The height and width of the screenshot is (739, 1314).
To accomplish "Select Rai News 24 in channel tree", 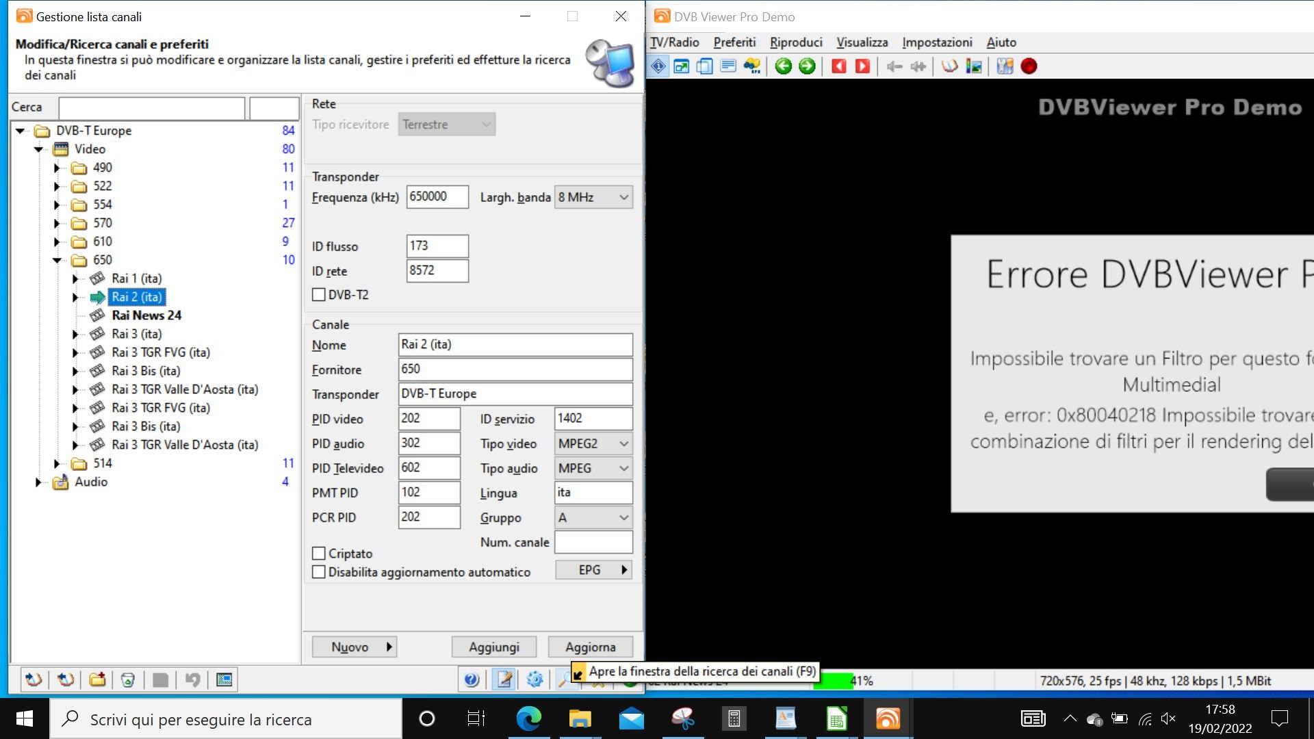I will [146, 315].
